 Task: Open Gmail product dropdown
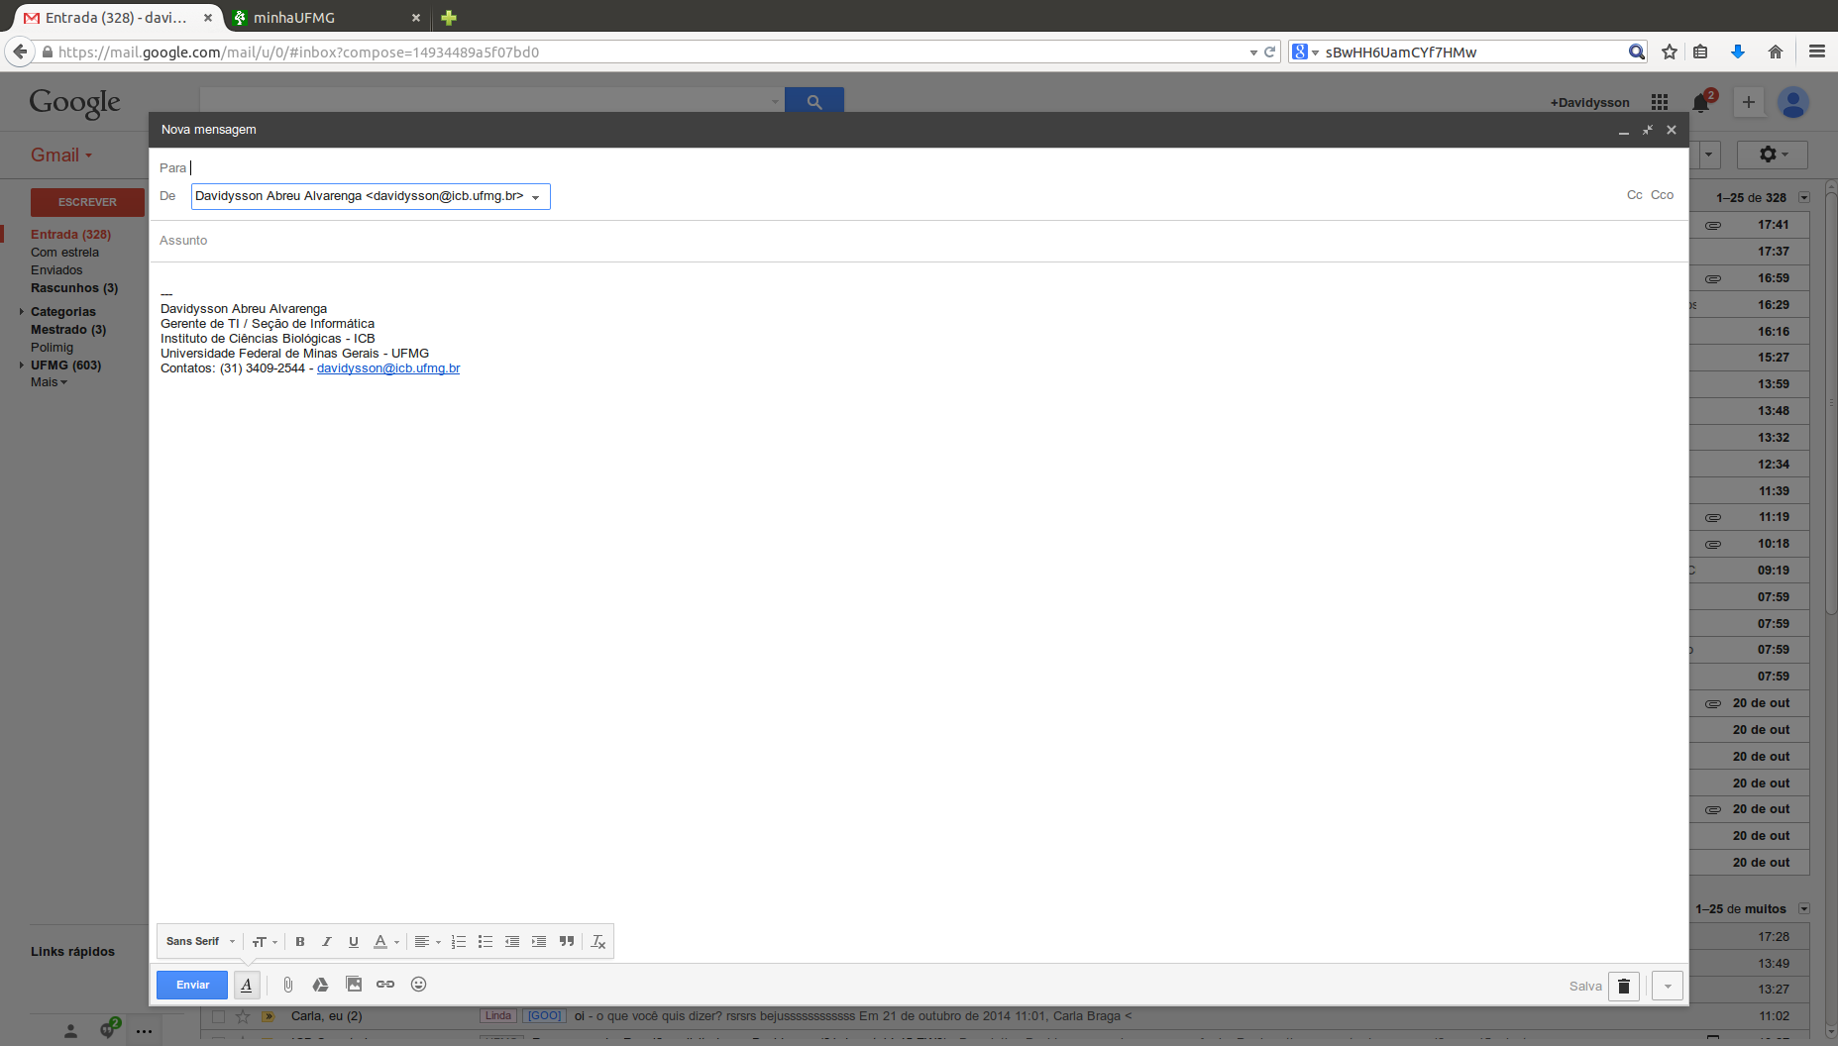click(x=61, y=156)
